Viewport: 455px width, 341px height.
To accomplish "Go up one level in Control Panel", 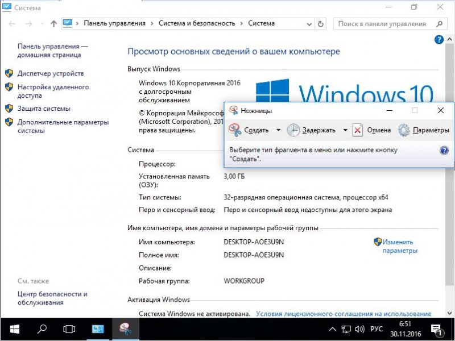I will pos(53,24).
